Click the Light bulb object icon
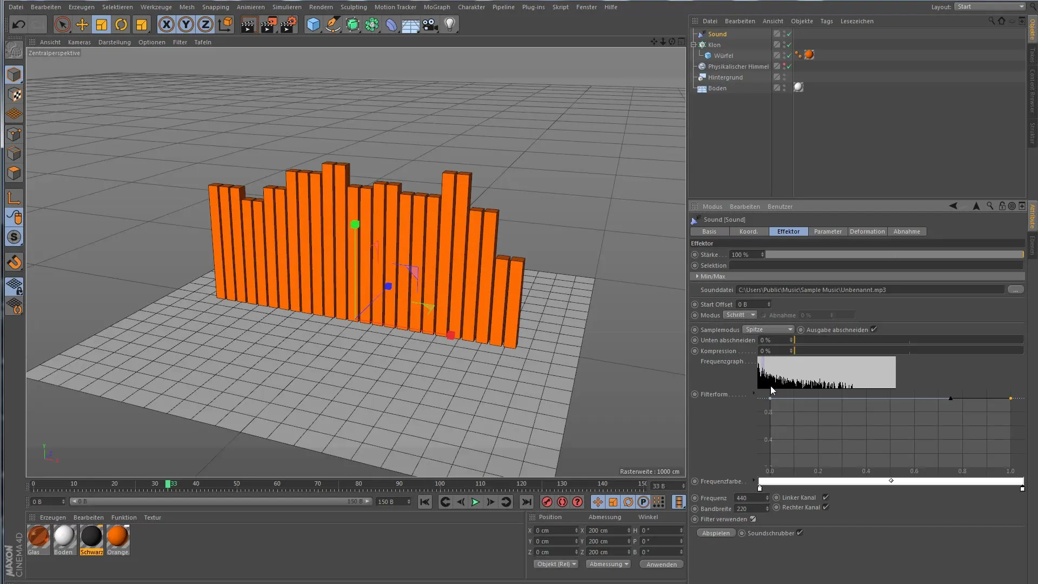 (x=450, y=24)
